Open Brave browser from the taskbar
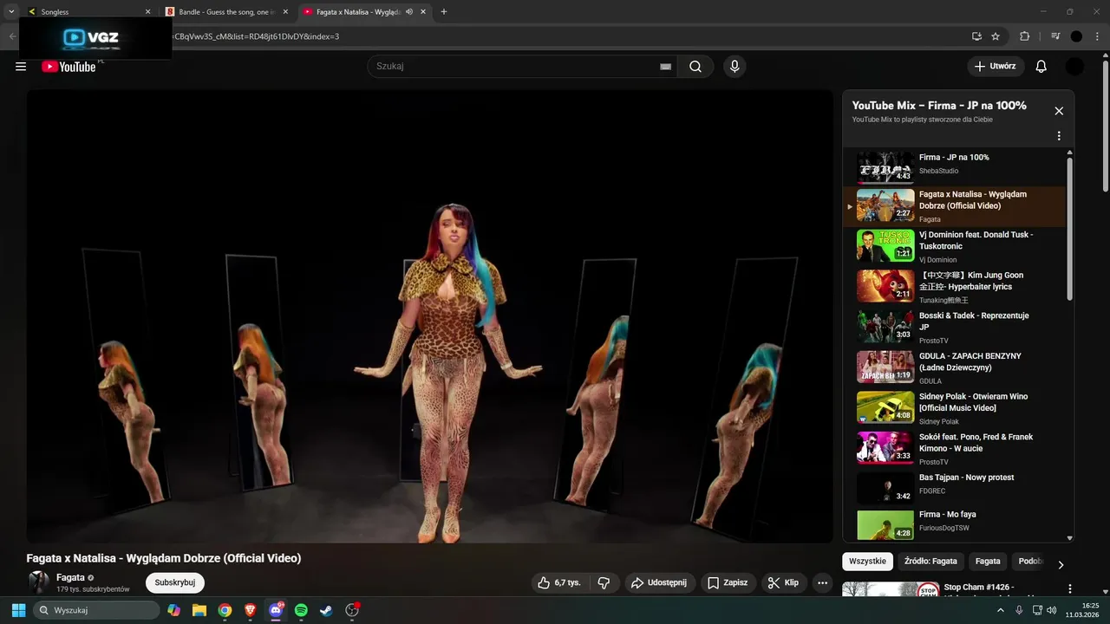This screenshot has width=1110, height=624. [251, 610]
